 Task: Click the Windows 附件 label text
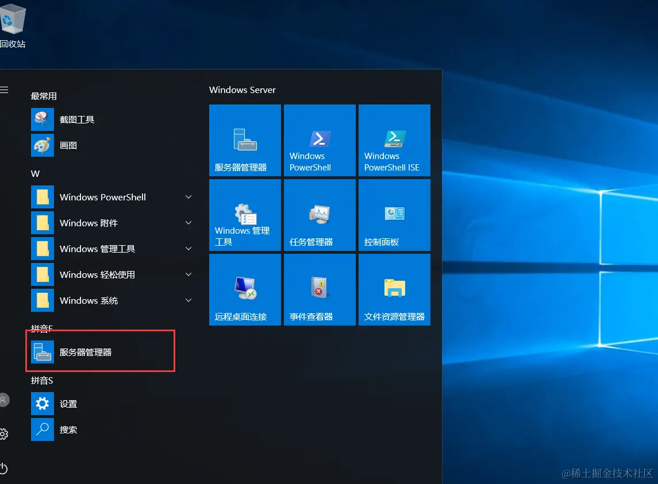coord(88,223)
